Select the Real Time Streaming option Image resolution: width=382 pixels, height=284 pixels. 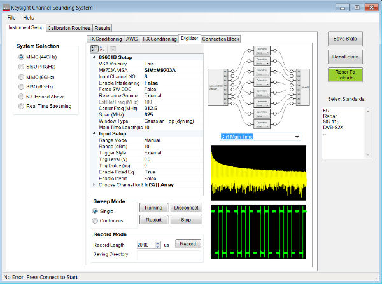pos(20,106)
